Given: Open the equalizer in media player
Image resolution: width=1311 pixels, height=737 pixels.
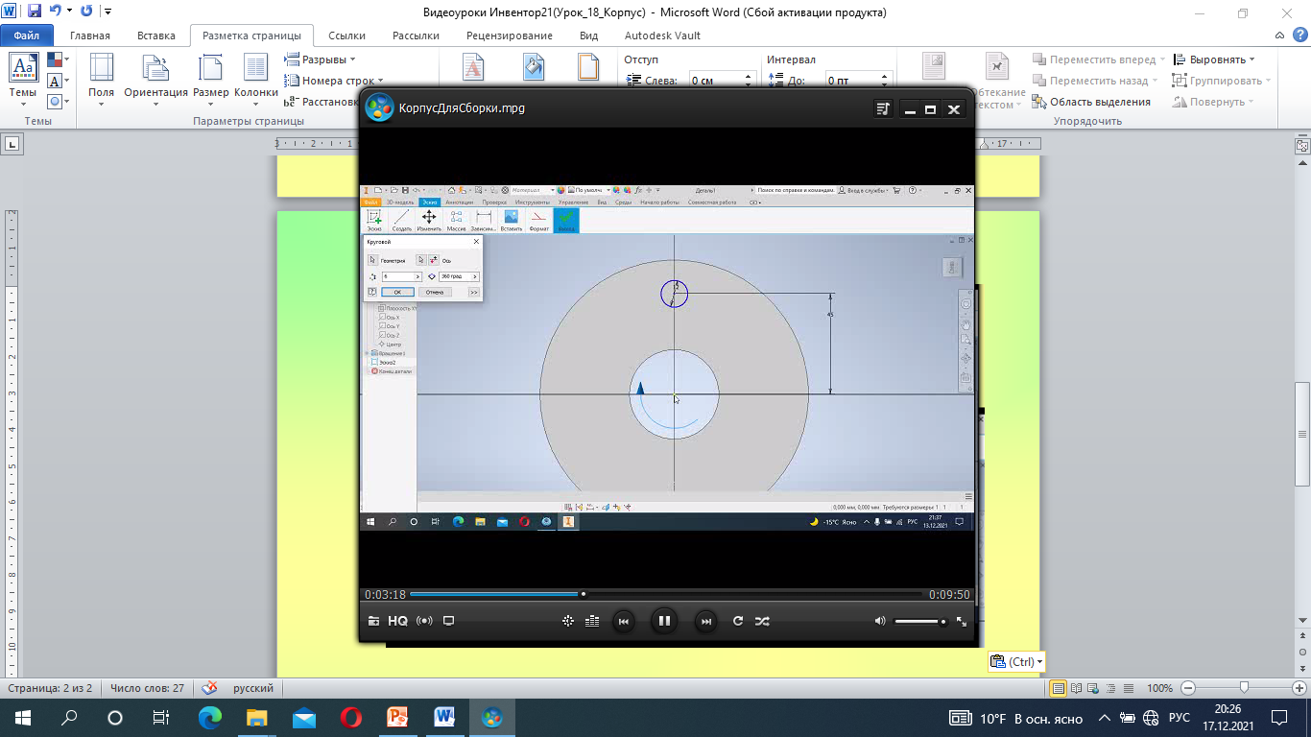Looking at the screenshot, I should 592,621.
